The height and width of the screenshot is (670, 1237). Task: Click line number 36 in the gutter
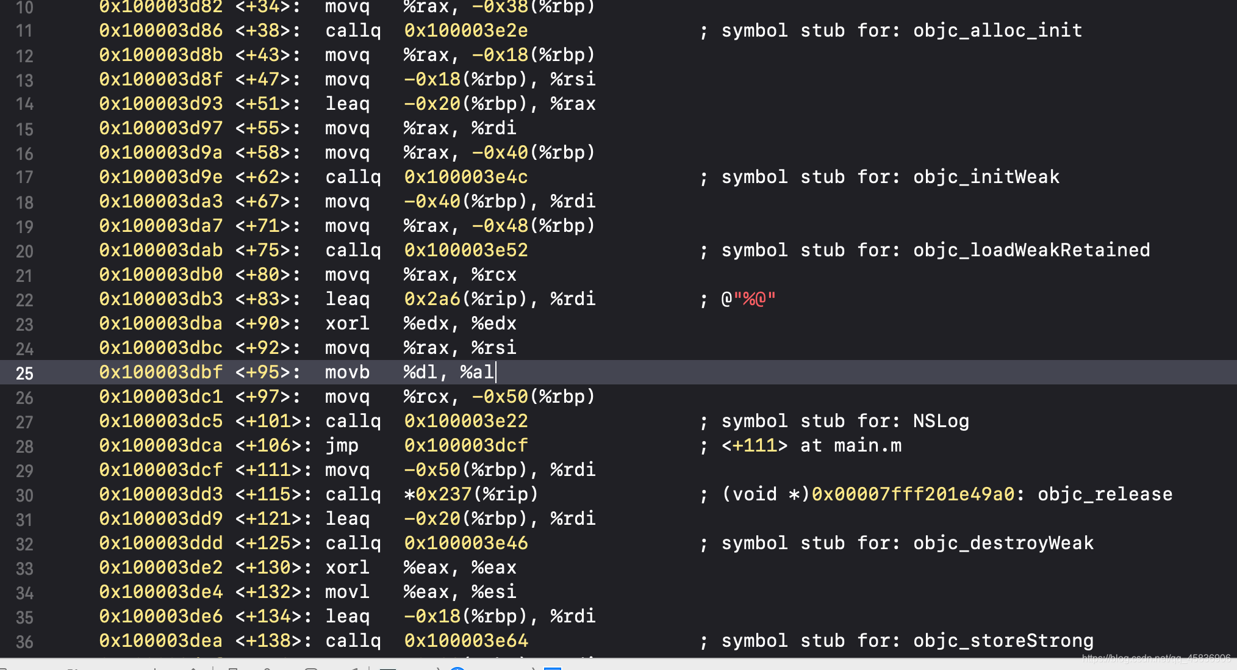coord(24,641)
